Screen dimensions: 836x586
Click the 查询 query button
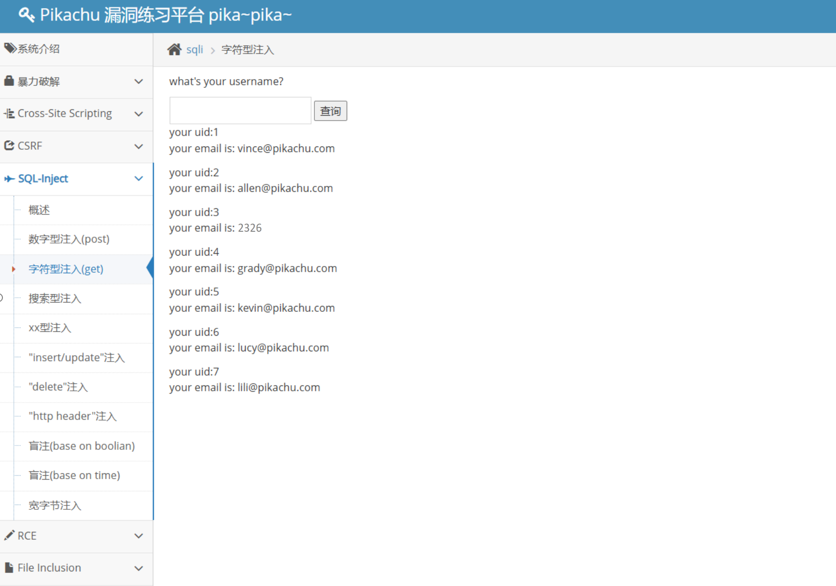pos(331,111)
